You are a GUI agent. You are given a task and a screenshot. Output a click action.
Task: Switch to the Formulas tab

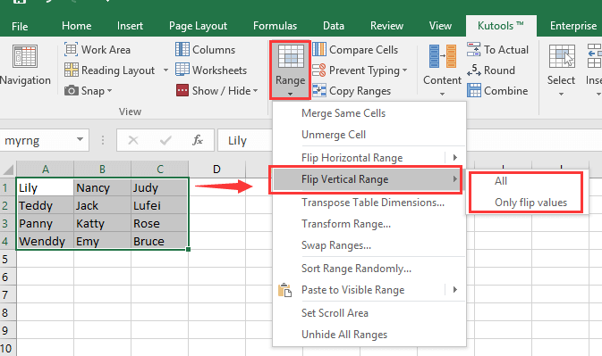275,26
